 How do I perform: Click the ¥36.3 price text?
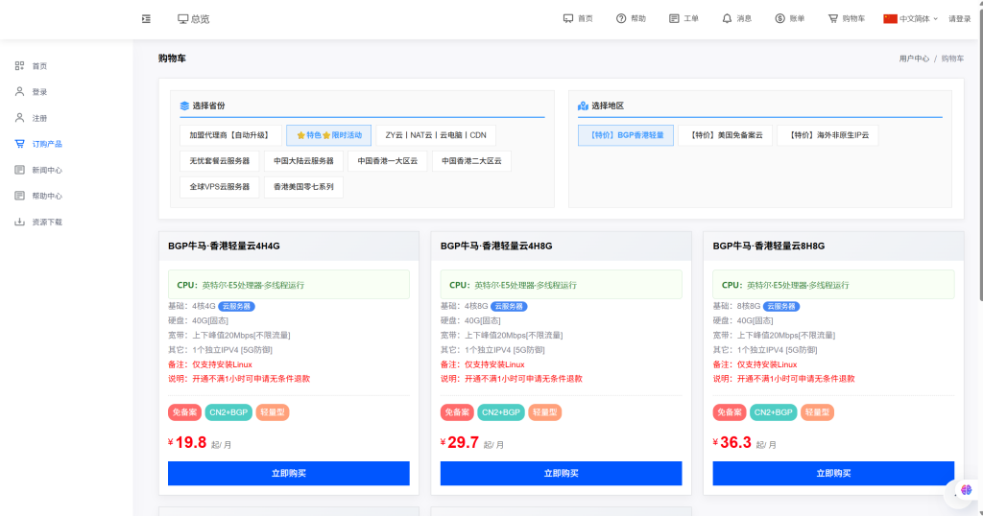732,442
